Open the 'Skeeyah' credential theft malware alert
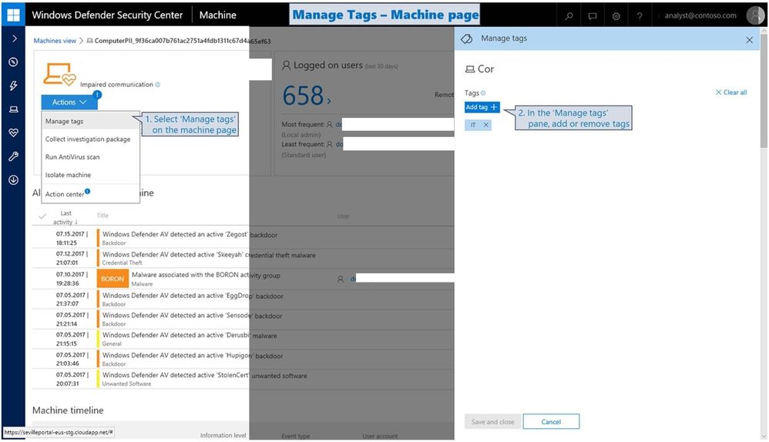The image size is (769, 442). (209, 255)
